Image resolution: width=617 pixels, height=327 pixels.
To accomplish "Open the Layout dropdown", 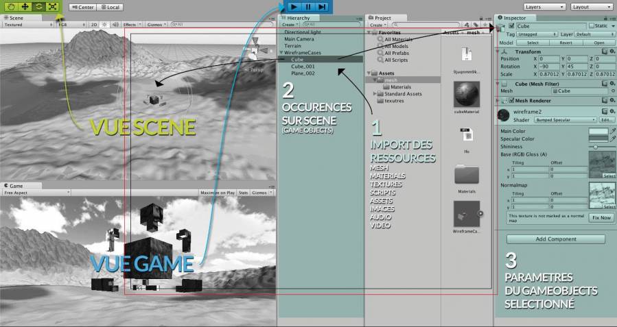I will point(591,7).
